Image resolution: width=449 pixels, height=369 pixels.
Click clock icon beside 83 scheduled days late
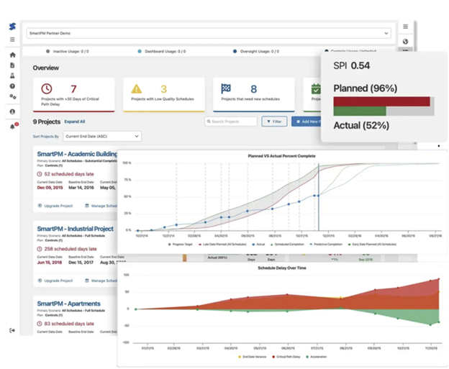pyautogui.click(x=40, y=324)
